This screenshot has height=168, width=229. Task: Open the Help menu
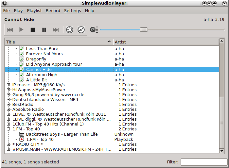pos(90,11)
